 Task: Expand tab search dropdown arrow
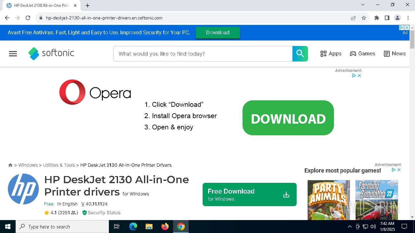pyautogui.click(x=363, y=5)
